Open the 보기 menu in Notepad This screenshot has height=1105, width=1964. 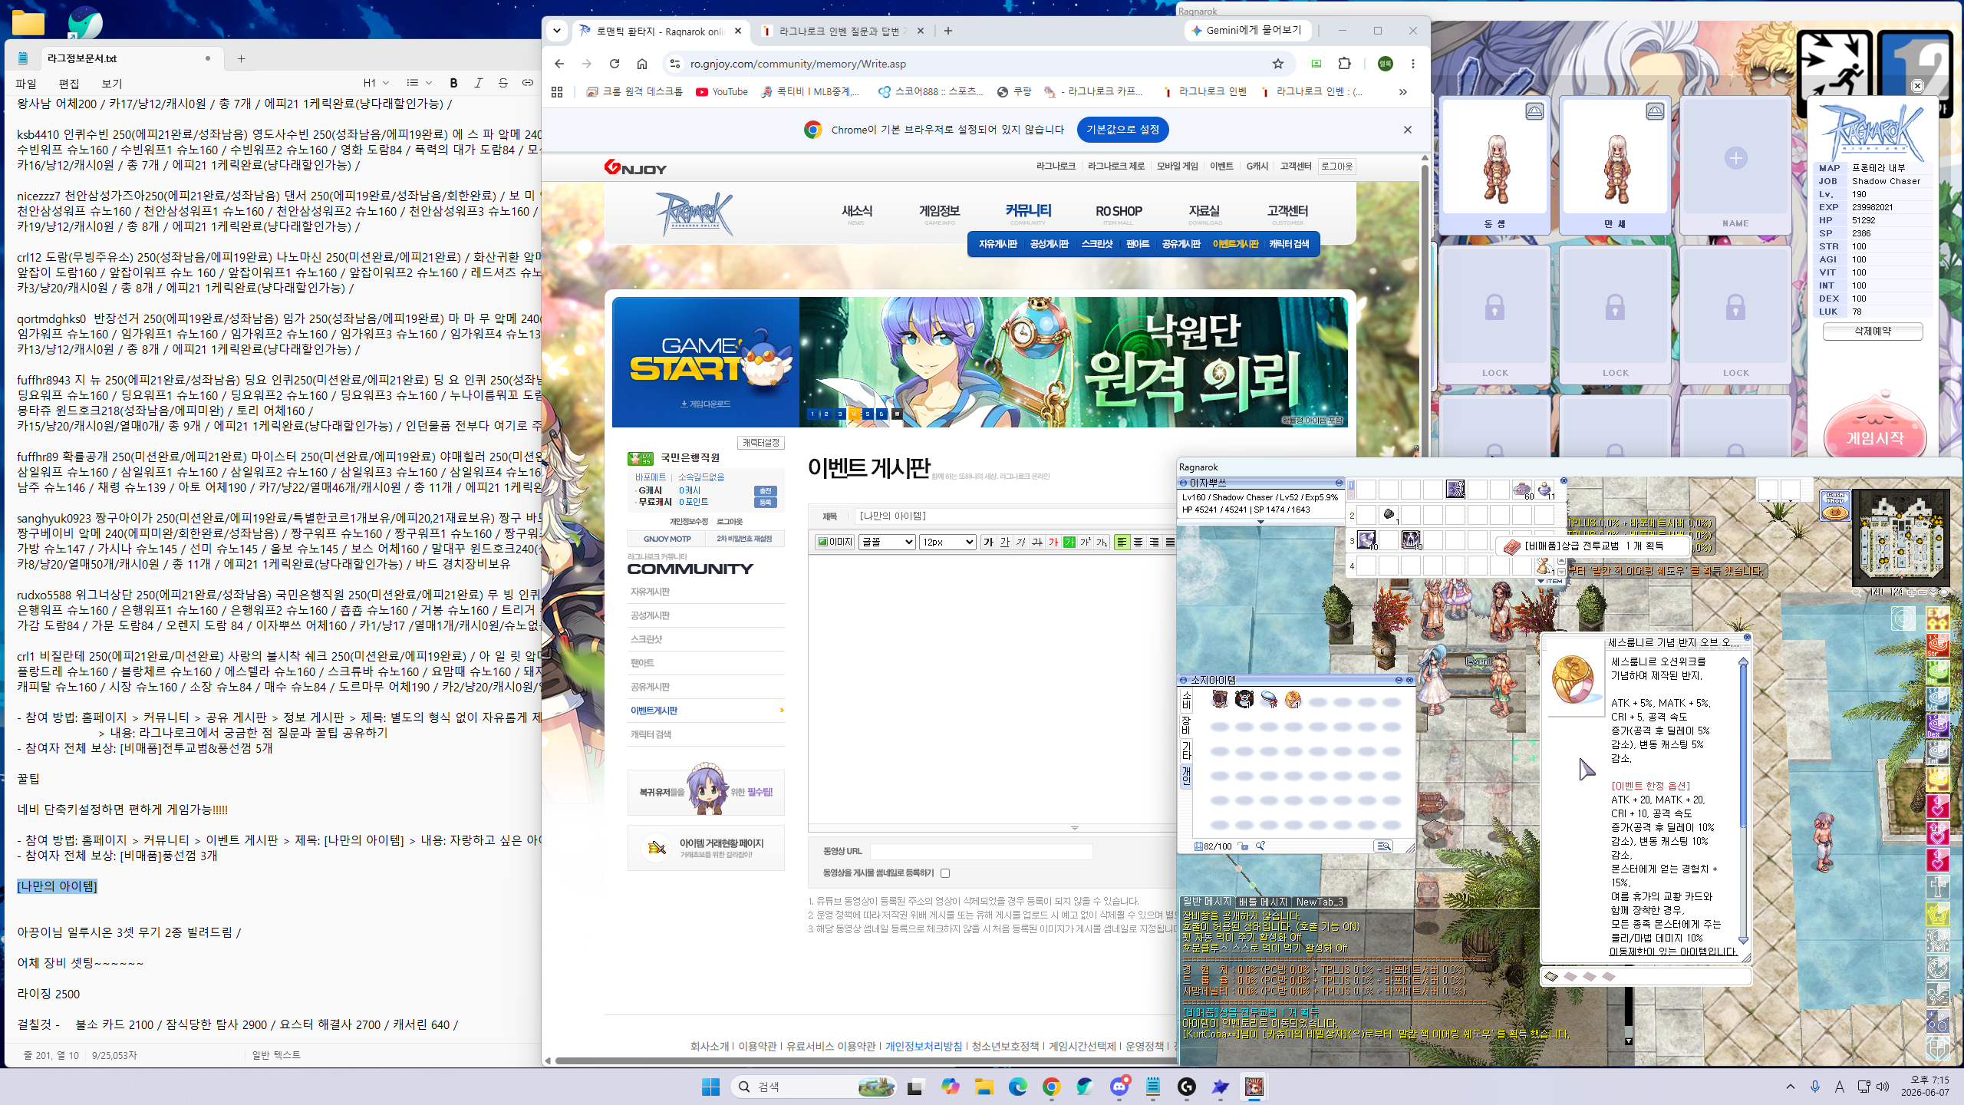coord(112,84)
